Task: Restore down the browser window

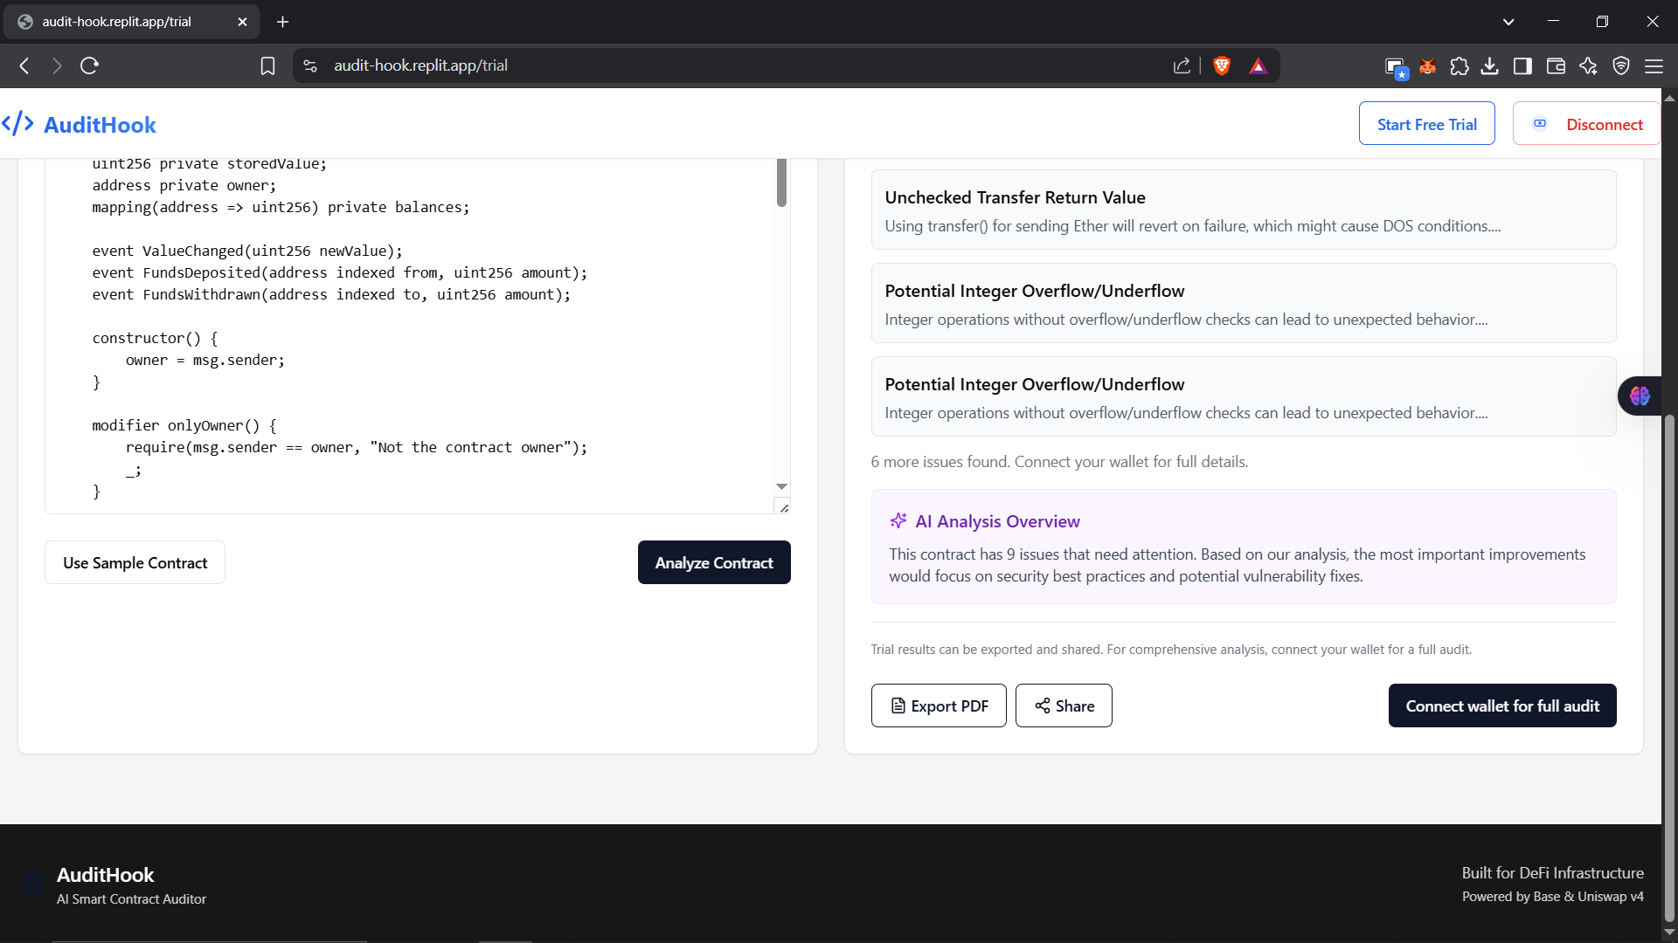Action: 1602,22
